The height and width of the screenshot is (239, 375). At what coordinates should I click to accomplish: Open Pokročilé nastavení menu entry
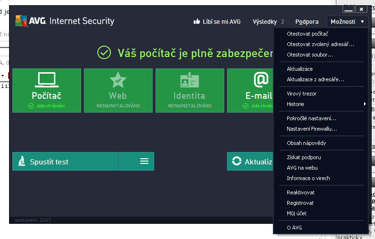312,118
